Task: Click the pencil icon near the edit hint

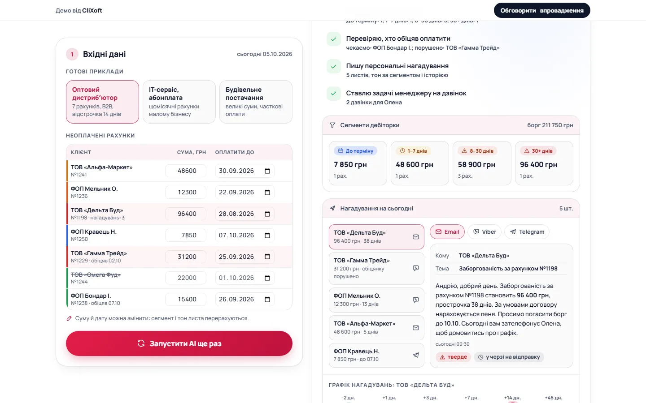Action: pos(69,318)
